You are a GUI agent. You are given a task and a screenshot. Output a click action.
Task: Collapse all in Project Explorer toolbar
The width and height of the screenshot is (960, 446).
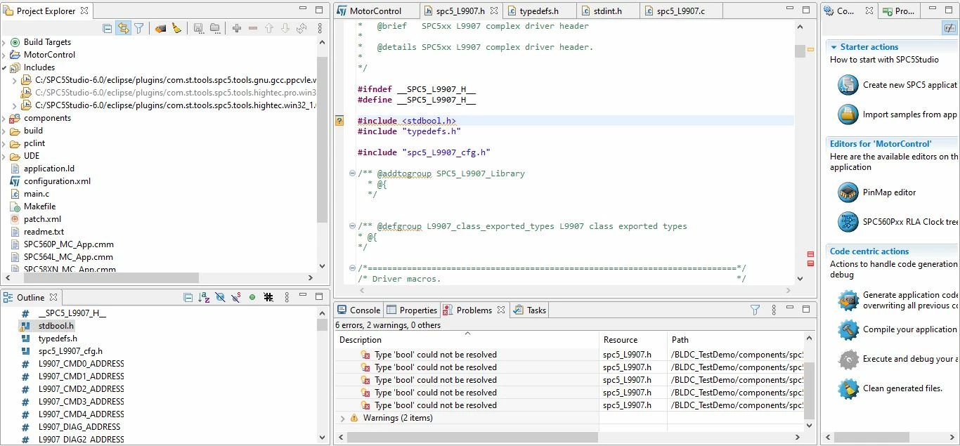(x=108, y=28)
